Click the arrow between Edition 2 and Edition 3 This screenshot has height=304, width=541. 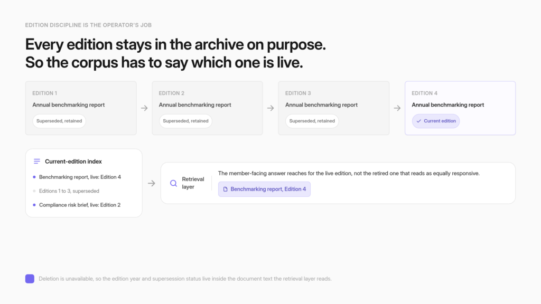270,108
